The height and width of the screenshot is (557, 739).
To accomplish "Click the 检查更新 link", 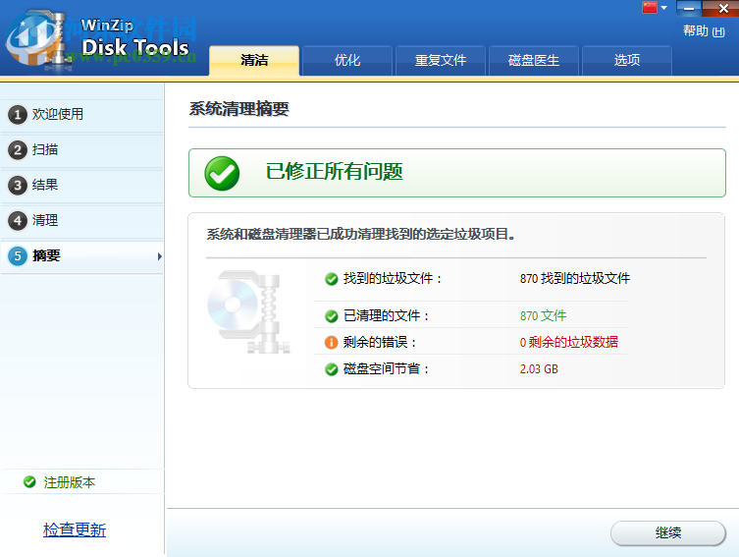I will click(x=75, y=529).
